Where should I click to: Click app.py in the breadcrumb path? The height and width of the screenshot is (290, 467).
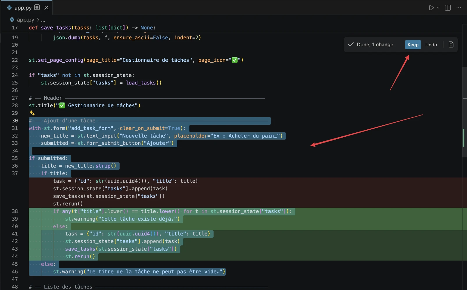[25, 20]
